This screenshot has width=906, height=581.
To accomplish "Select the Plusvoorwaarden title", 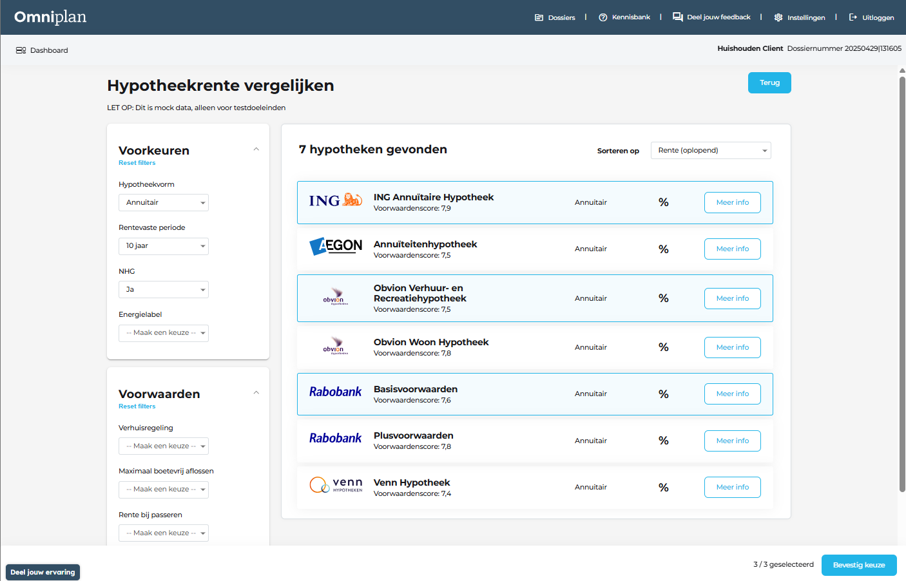I will coord(414,435).
